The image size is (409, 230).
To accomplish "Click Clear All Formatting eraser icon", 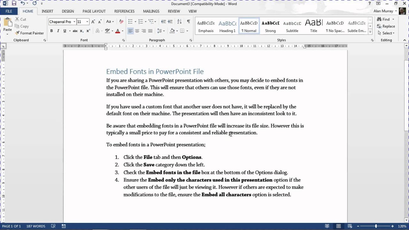I will (121, 22).
